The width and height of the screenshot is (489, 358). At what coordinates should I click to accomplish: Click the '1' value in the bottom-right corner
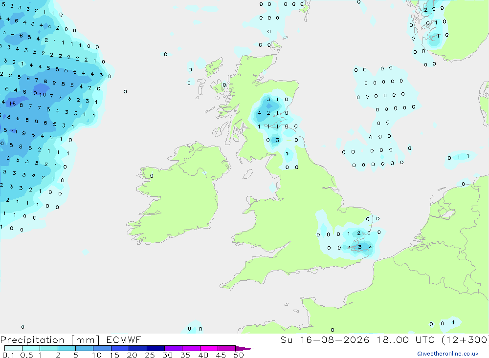tap(453, 322)
